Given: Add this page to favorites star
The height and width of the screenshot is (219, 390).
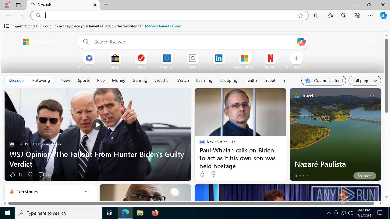Looking at the screenshot, I should (x=301, y=16).
